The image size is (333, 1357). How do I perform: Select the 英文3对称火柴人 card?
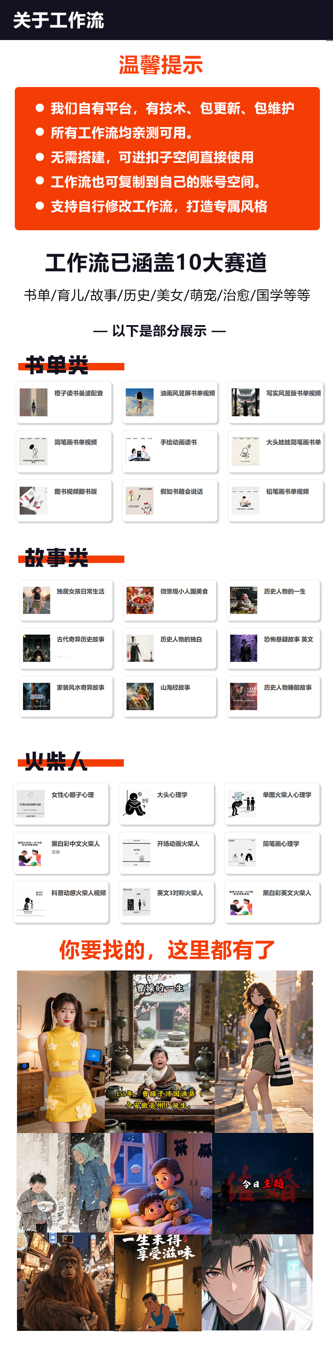tap(167, 901)
